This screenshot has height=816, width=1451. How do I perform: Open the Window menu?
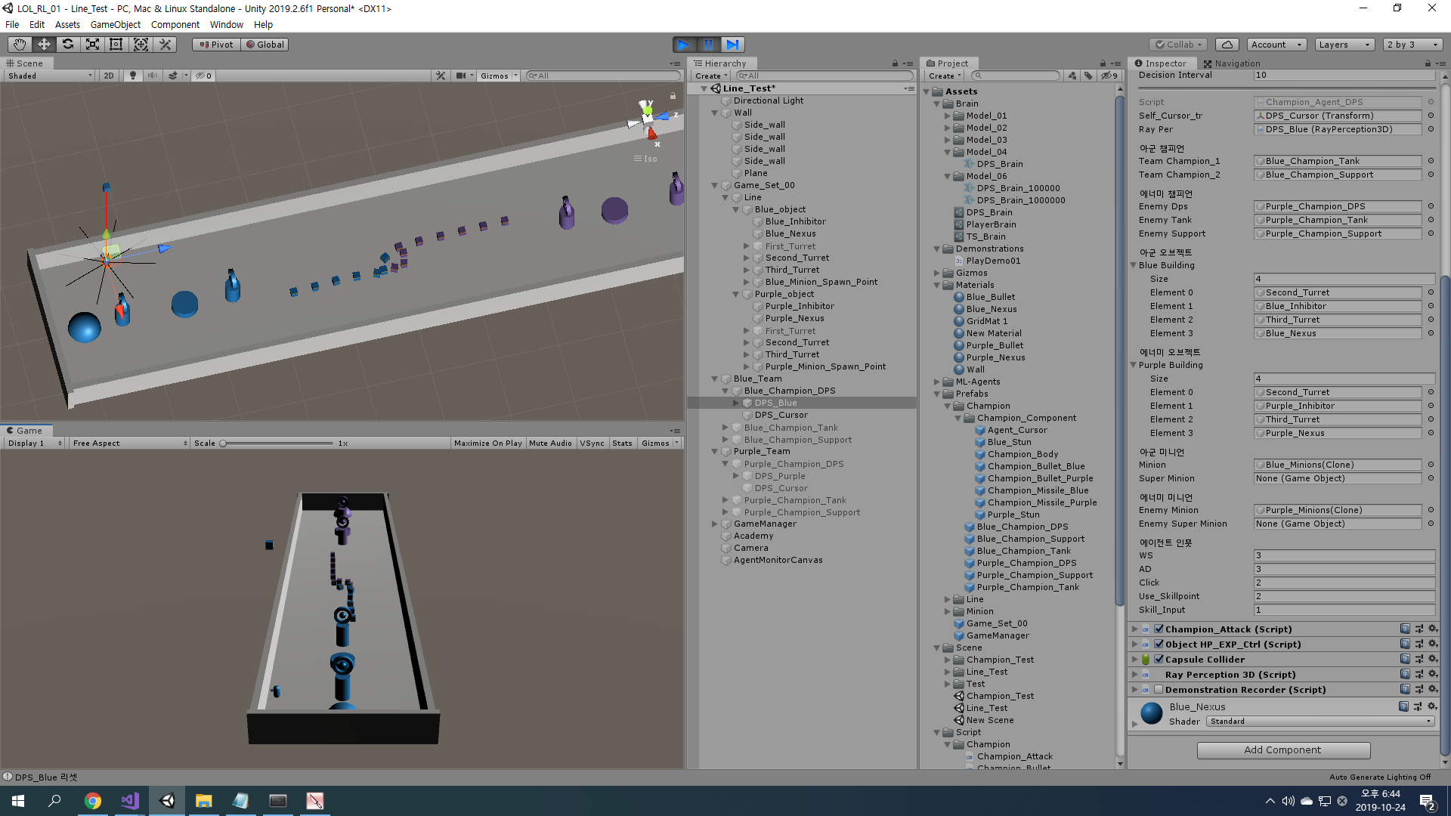pos(227,24)
